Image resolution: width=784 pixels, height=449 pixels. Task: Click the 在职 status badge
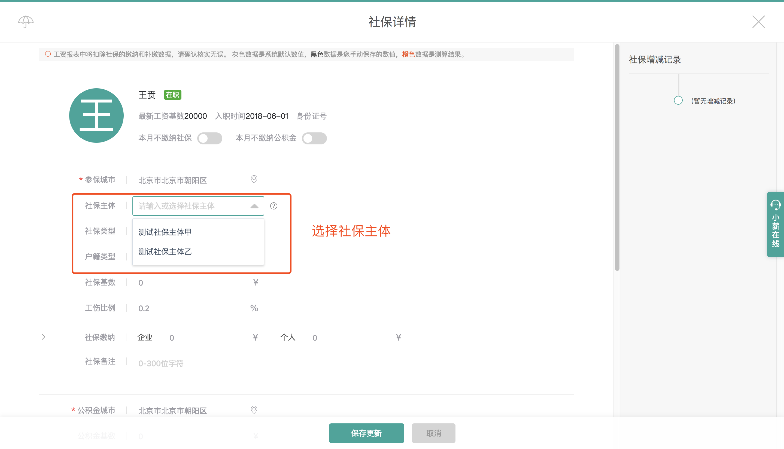point(173,95)
